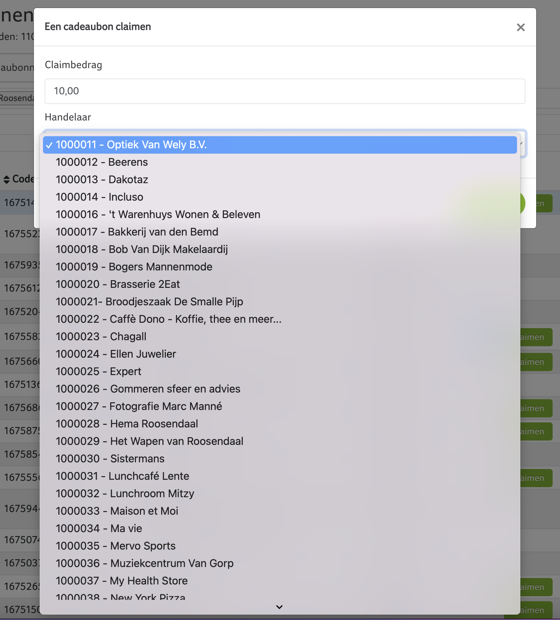Click the scroll-down arrow of merchant list
Screen dimensions: 560x620
(279, 607)
